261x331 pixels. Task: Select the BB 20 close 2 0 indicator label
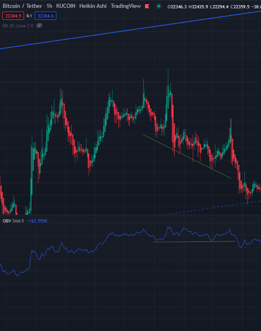(18, 26)
